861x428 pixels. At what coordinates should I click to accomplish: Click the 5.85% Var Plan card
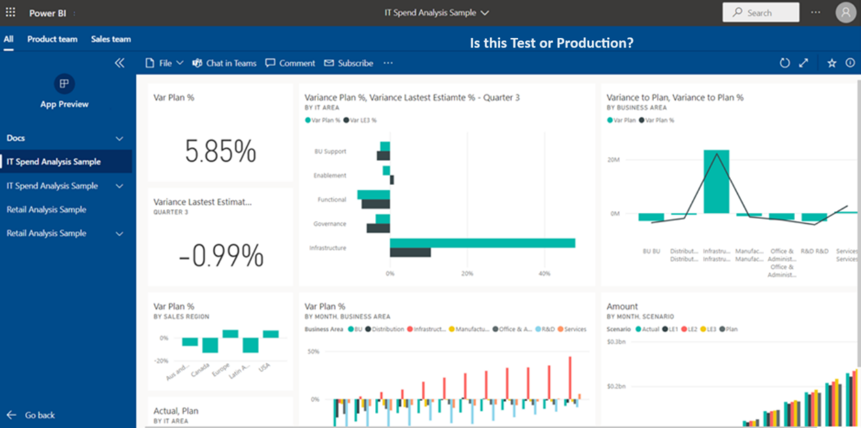tap(221, 132)
